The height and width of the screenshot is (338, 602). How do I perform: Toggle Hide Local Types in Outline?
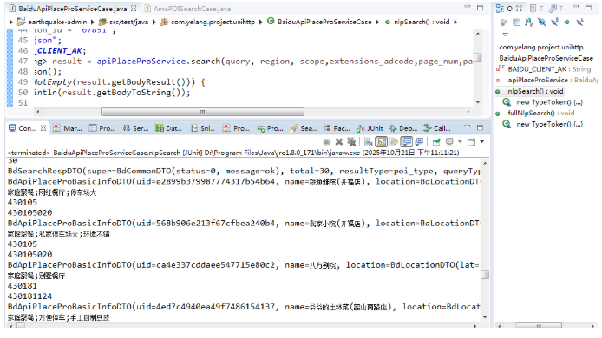click(579, 23)
